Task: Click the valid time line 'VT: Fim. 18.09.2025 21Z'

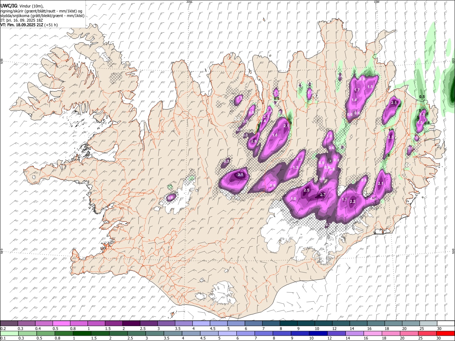Action: [x=22, y=25]
